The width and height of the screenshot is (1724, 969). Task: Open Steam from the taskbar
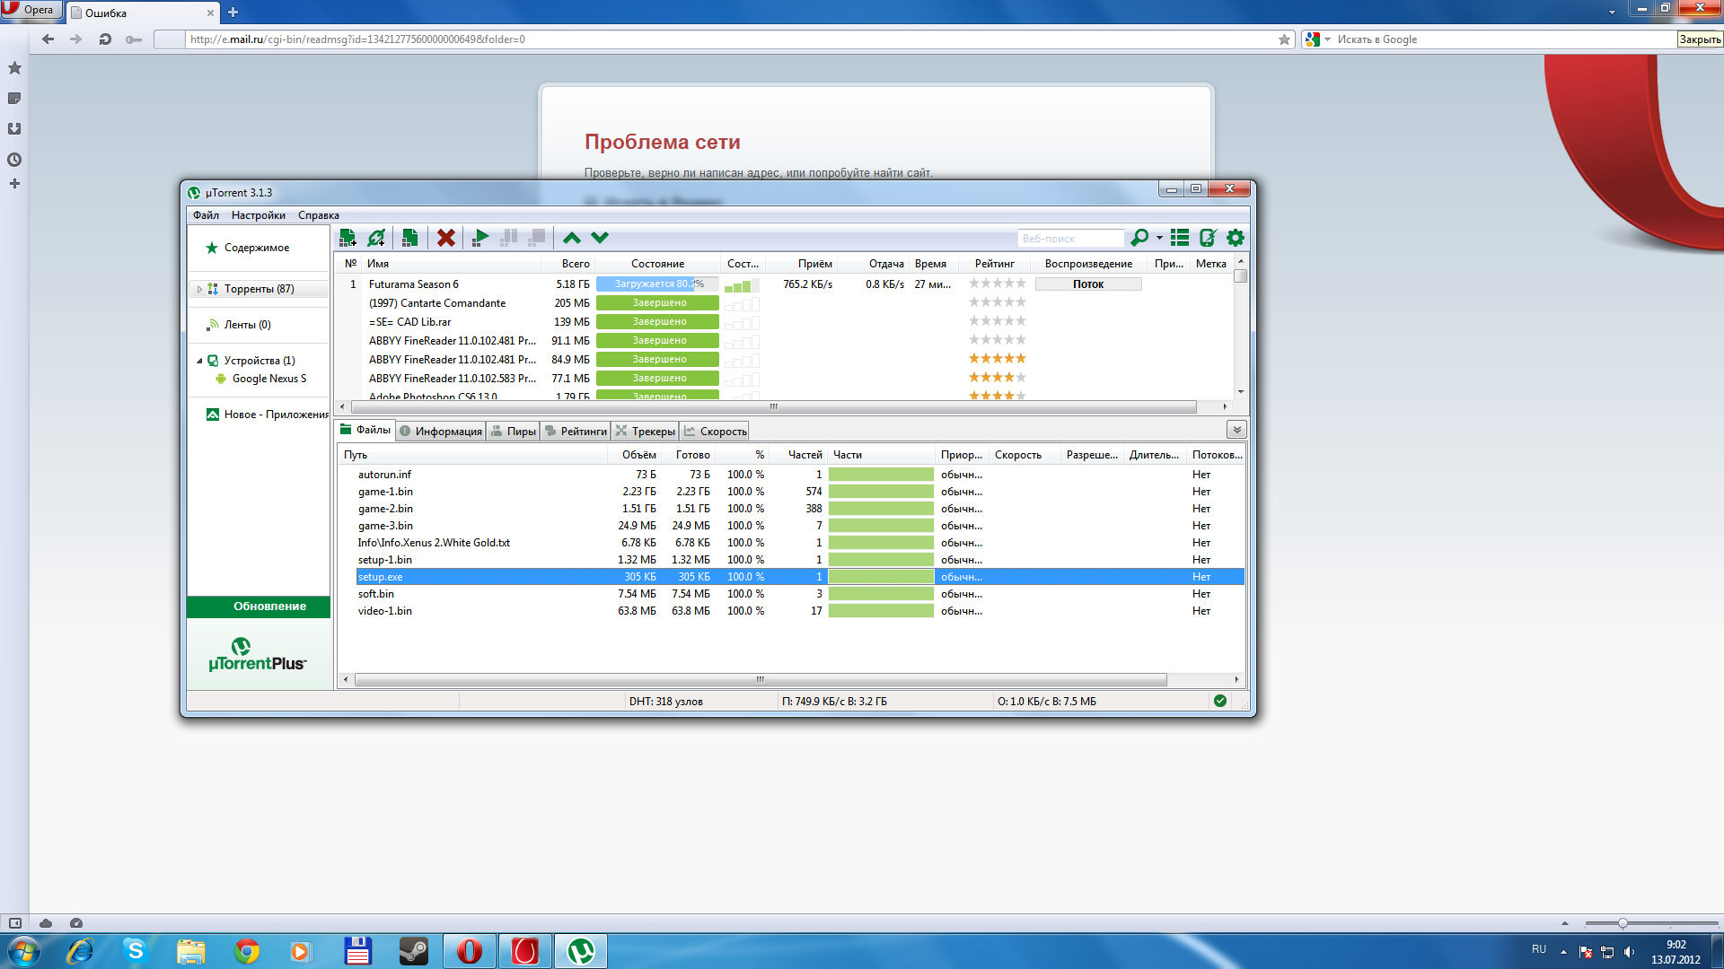pyautogui.click(x=414, y=951)
